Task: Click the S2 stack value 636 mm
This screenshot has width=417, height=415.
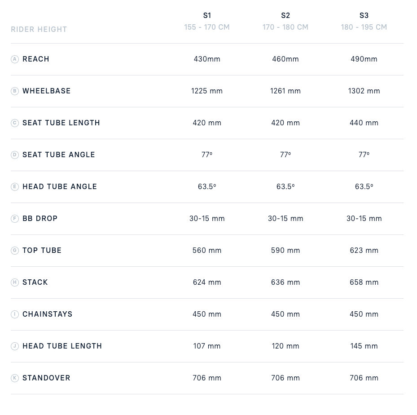Action: click(x=285, y=283)
